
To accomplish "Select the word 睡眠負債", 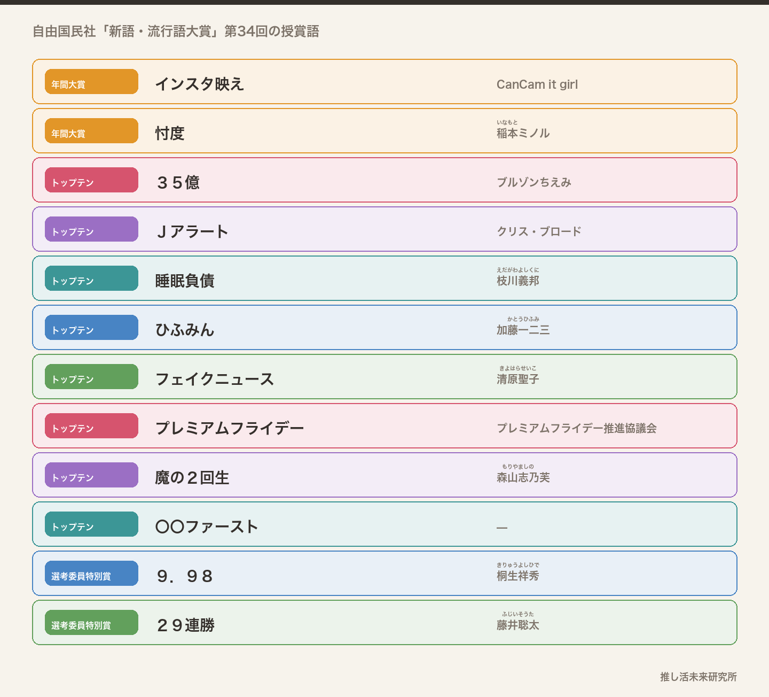I will pyautogui.click(x=185, y=281).
